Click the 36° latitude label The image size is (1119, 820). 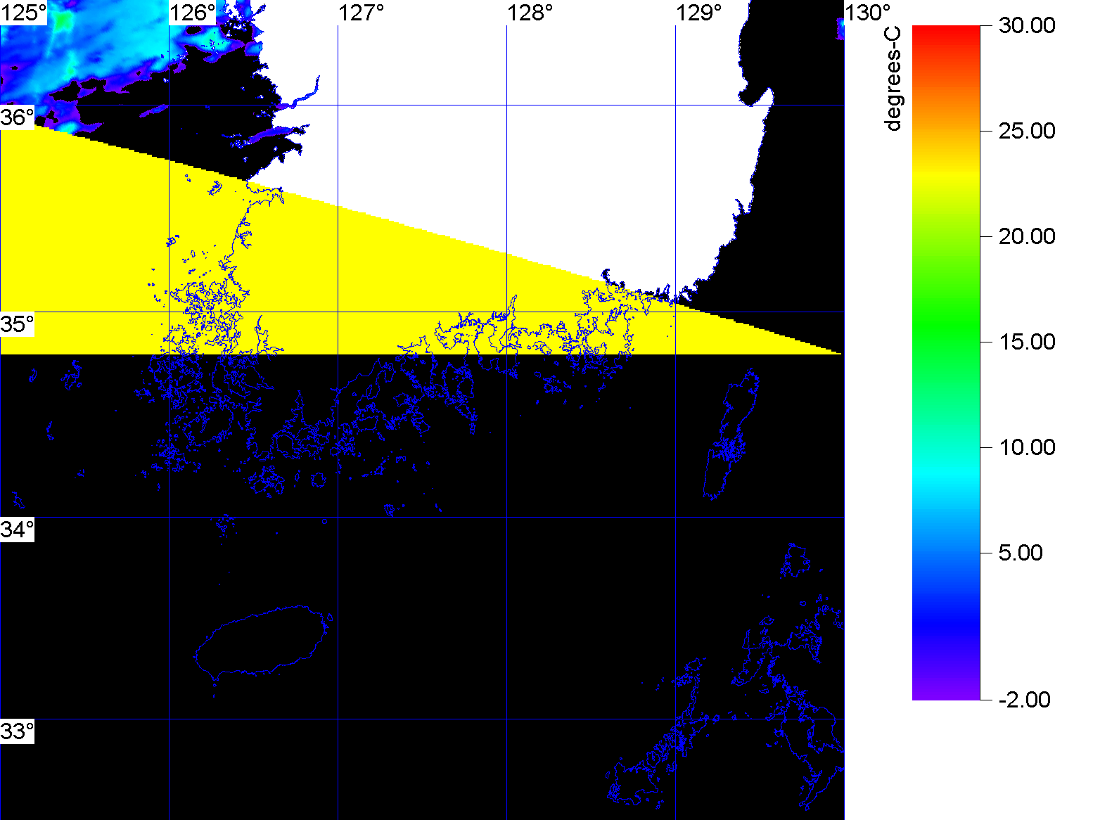click(17, 117)
